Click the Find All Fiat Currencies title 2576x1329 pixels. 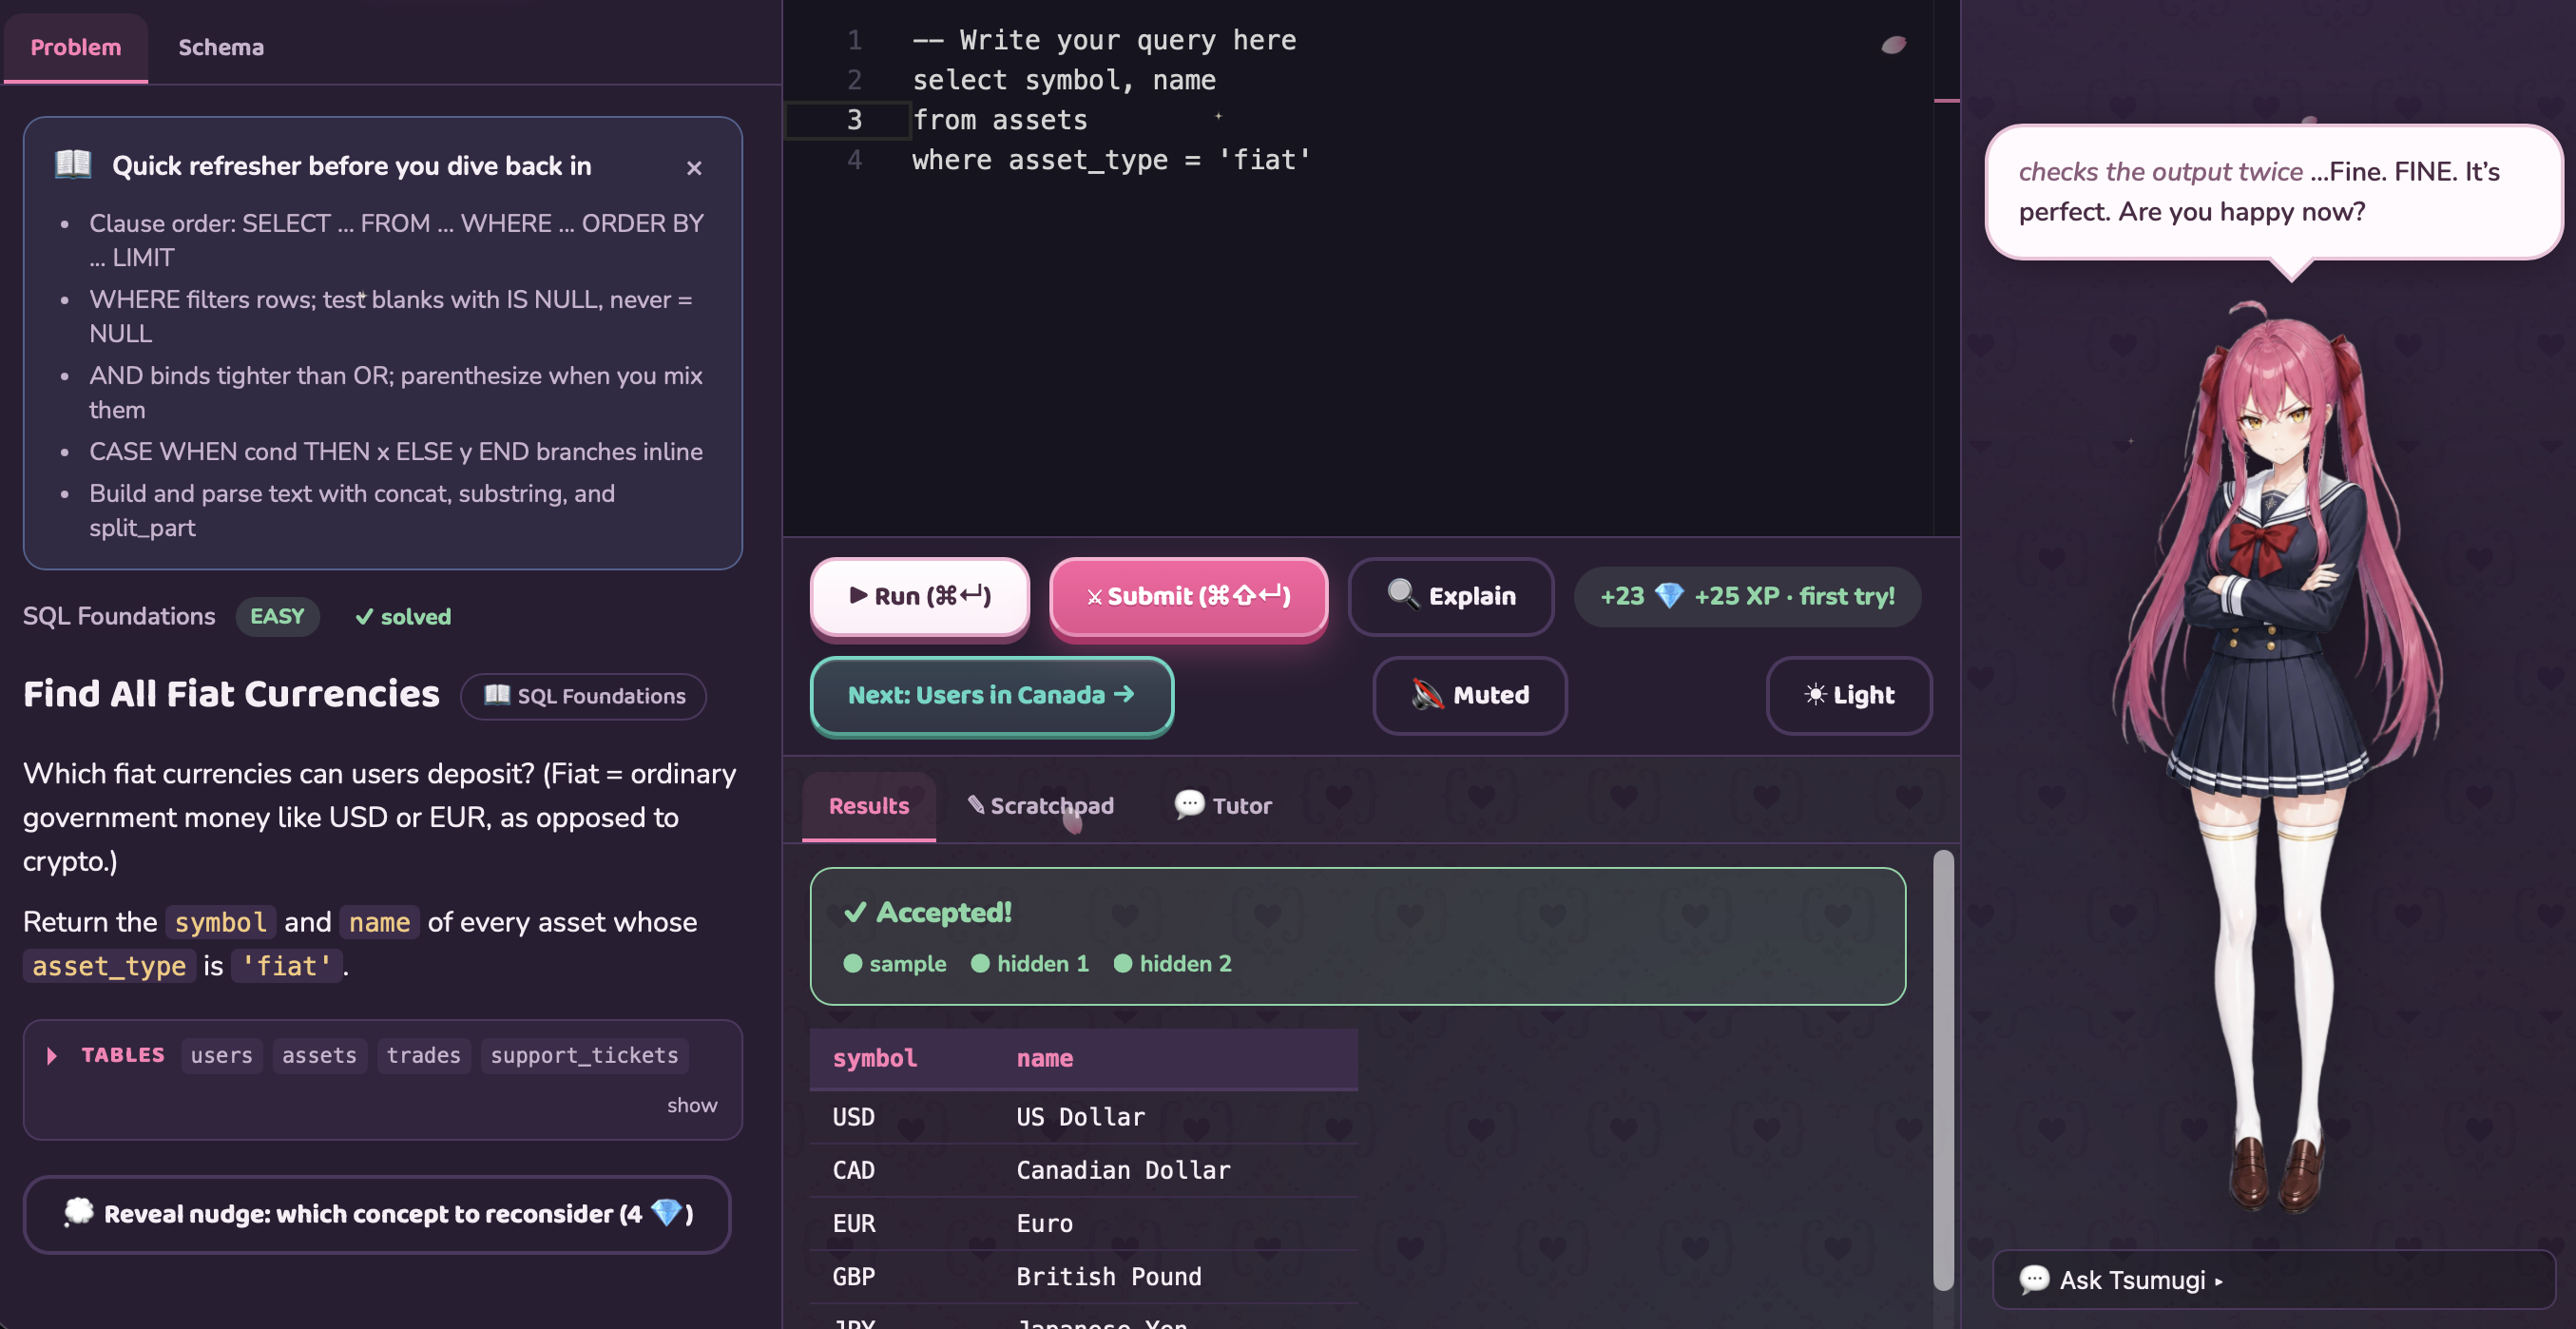[231, 694]
